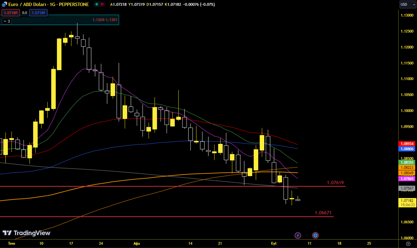
Task: Open chart settings hexagon icon
Action: pos(408,244)
